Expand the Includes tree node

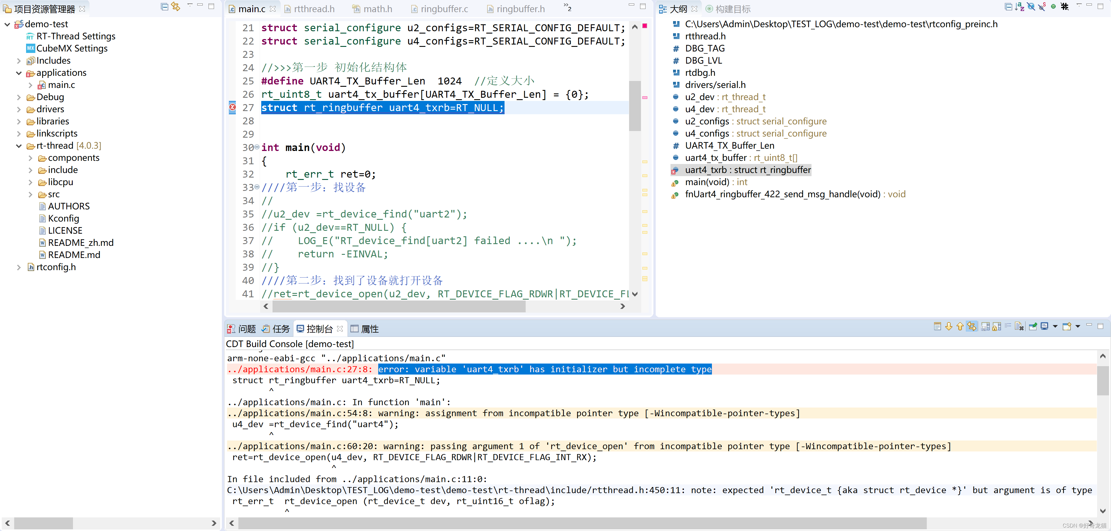coord(19,61)
